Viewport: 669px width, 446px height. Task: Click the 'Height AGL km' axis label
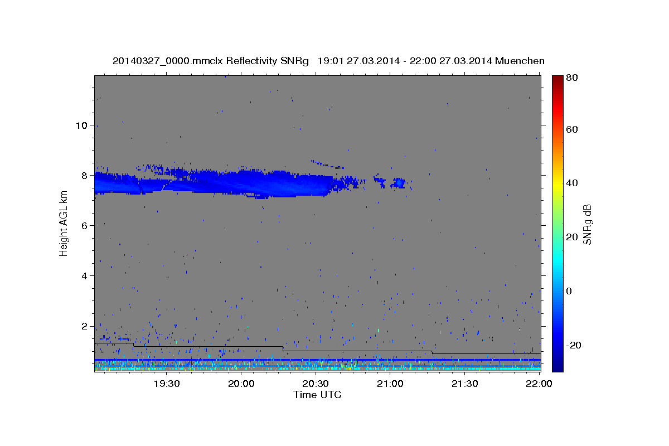coord(64,223)
